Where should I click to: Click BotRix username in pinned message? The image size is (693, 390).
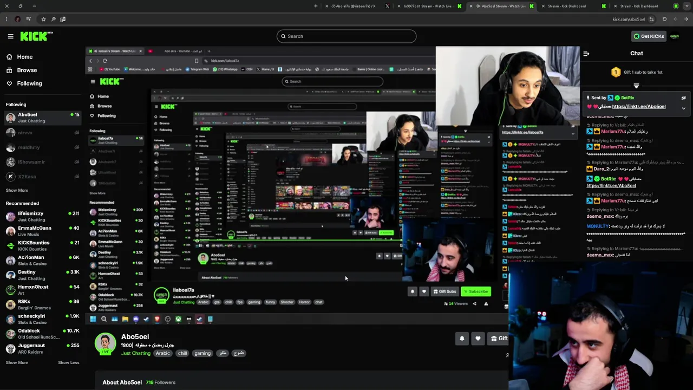[x=627, y=98]
